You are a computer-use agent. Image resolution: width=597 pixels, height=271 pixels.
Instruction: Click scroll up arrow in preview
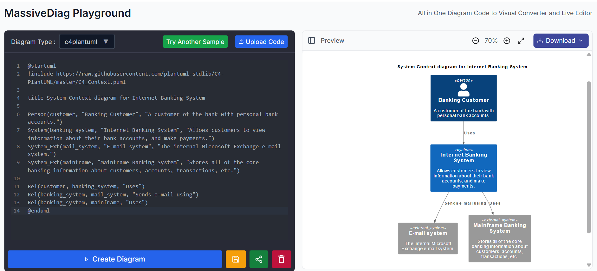point(589,55)
